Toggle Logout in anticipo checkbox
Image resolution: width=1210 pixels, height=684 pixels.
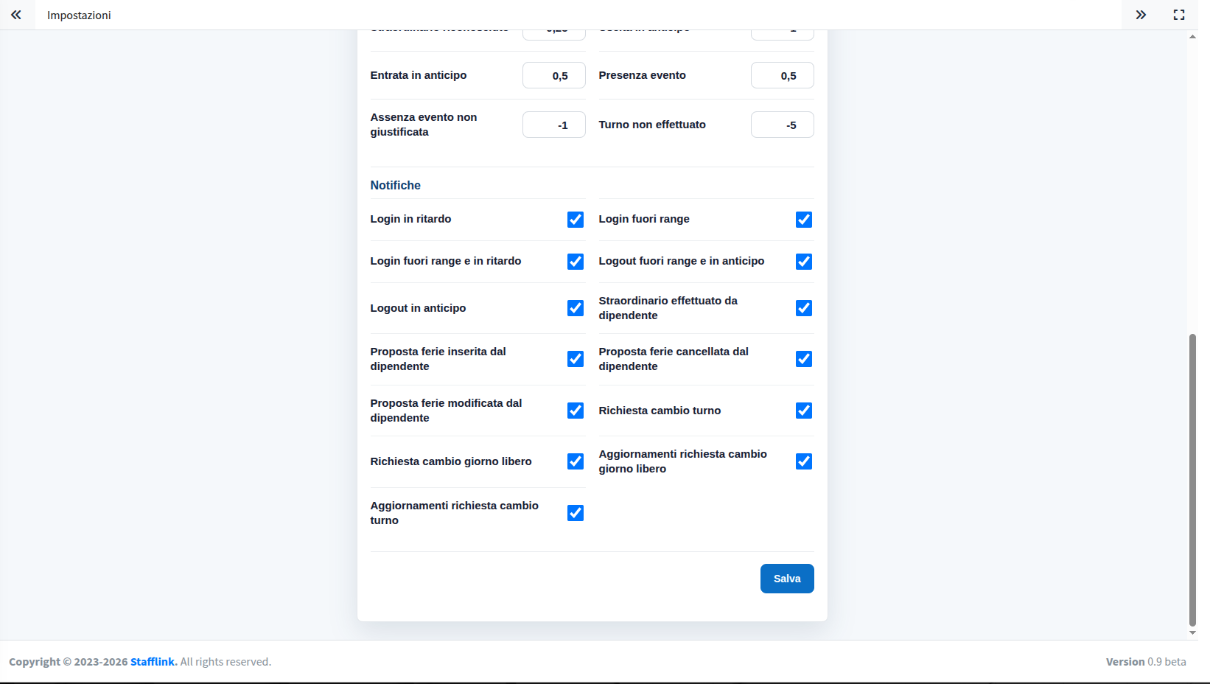[x=576, y=308]
